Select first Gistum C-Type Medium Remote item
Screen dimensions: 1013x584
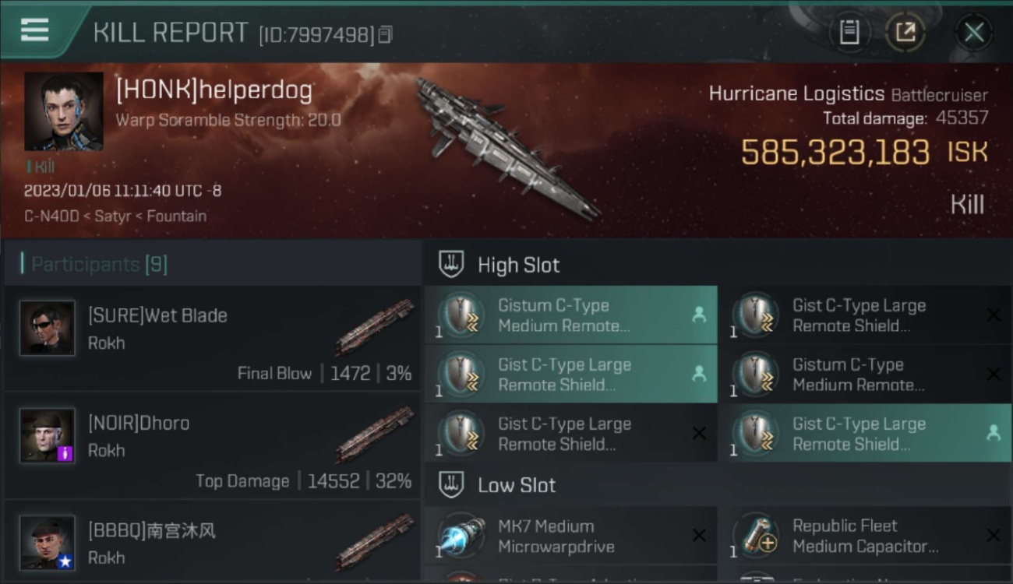pyautogui.click(x=570, y=315)
